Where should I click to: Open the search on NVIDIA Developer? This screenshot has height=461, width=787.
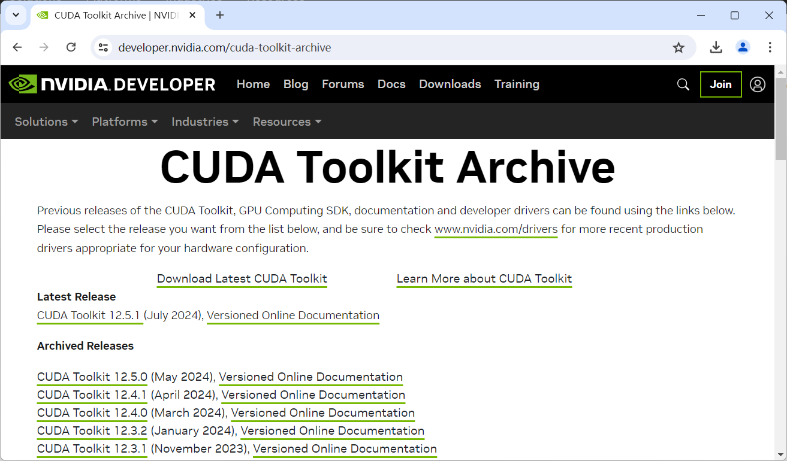click(x=683, y=84)
